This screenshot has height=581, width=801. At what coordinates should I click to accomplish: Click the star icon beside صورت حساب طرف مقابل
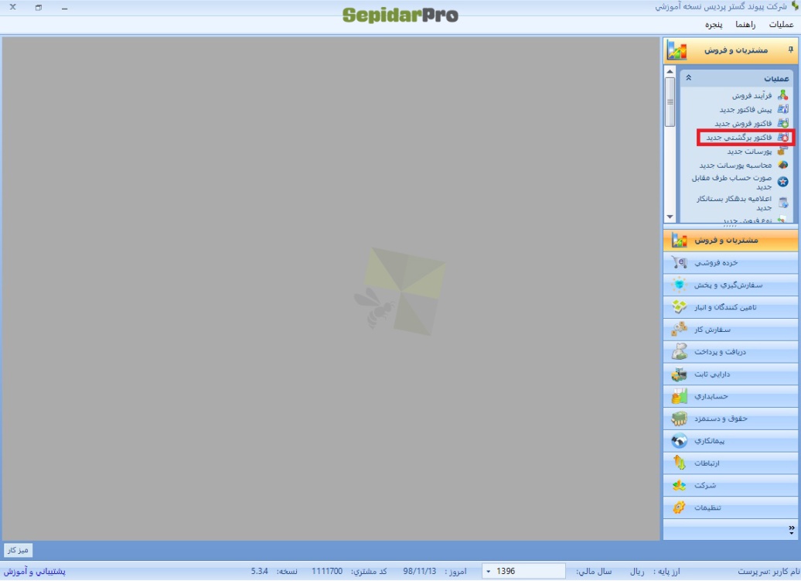782,181
